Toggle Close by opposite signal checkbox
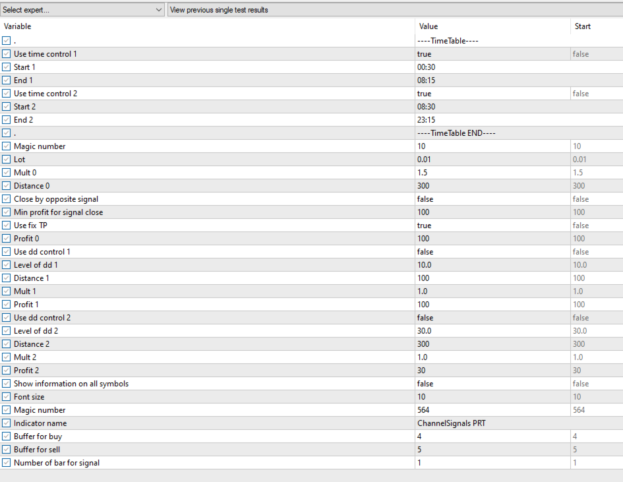This screenshot has height=482, width=623. click(7, 199)
